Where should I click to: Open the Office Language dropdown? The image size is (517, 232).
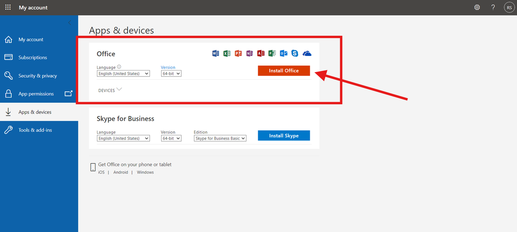click(x=124, y=74)
